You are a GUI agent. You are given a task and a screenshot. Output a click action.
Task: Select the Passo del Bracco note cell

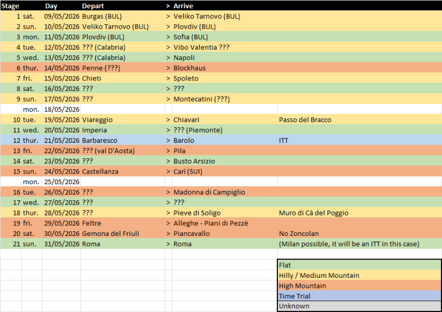pos(305,120)
